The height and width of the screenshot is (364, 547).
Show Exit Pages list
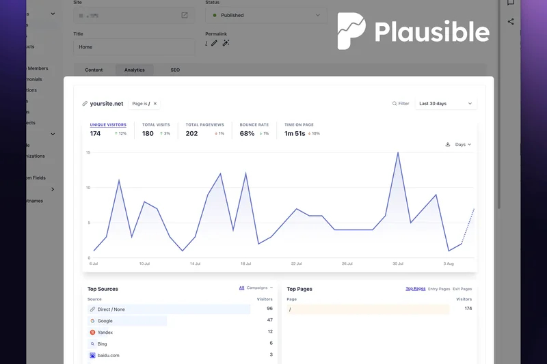tap(462, 289)
